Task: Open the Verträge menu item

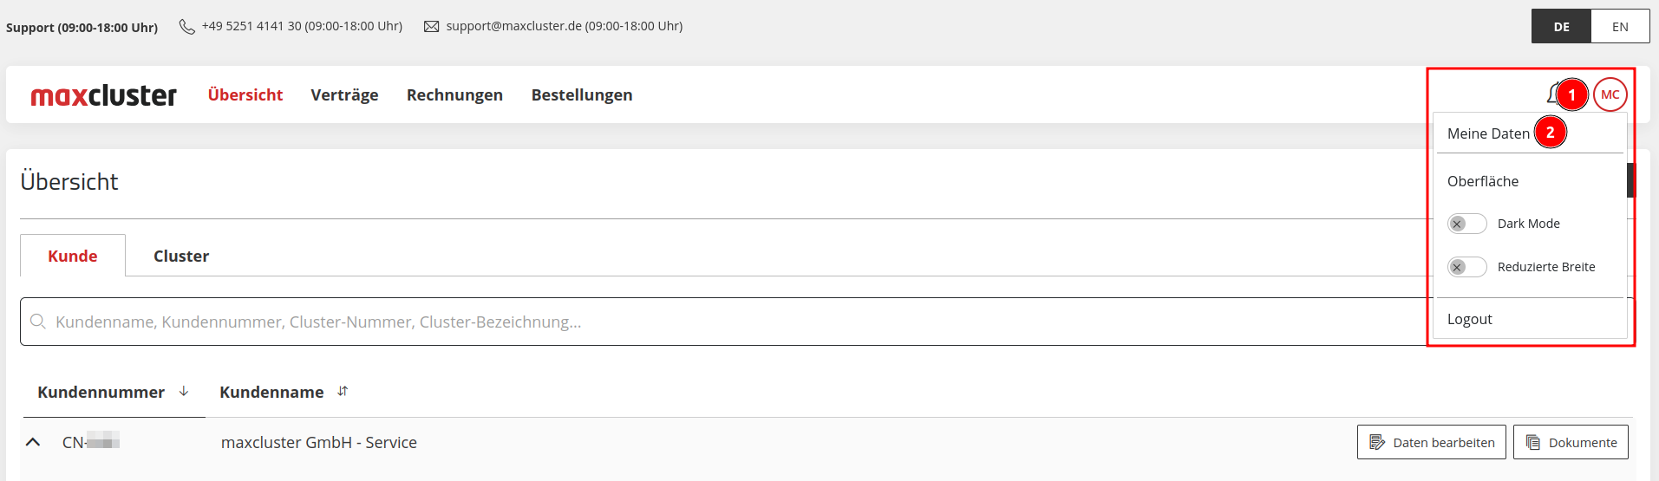Action: (x=344, y=95)
